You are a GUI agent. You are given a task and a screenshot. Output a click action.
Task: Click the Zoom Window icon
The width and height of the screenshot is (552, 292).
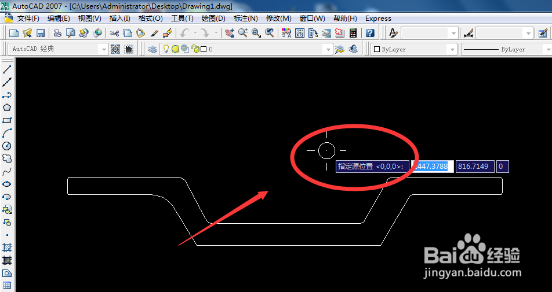(256, 33)
